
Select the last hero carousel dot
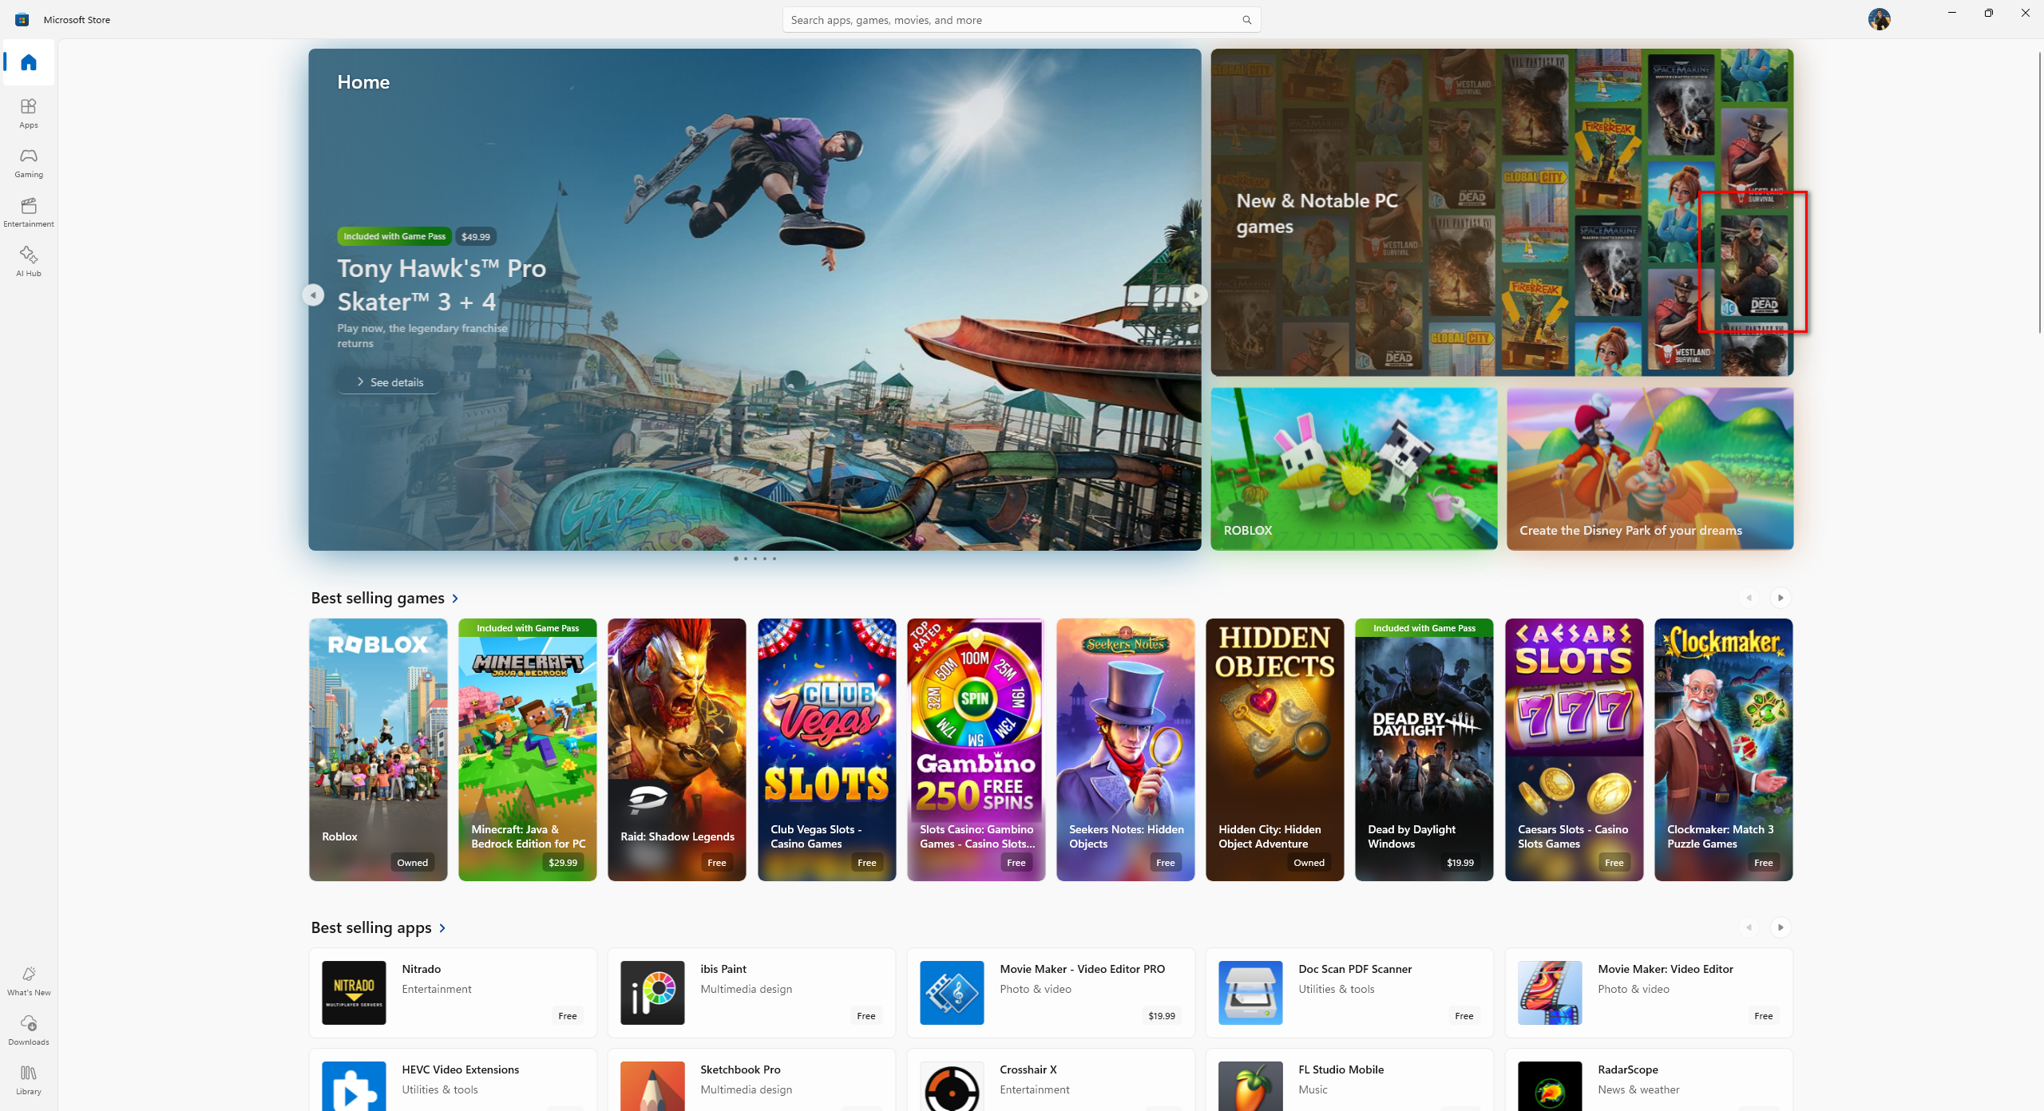(x=774, y=559)
